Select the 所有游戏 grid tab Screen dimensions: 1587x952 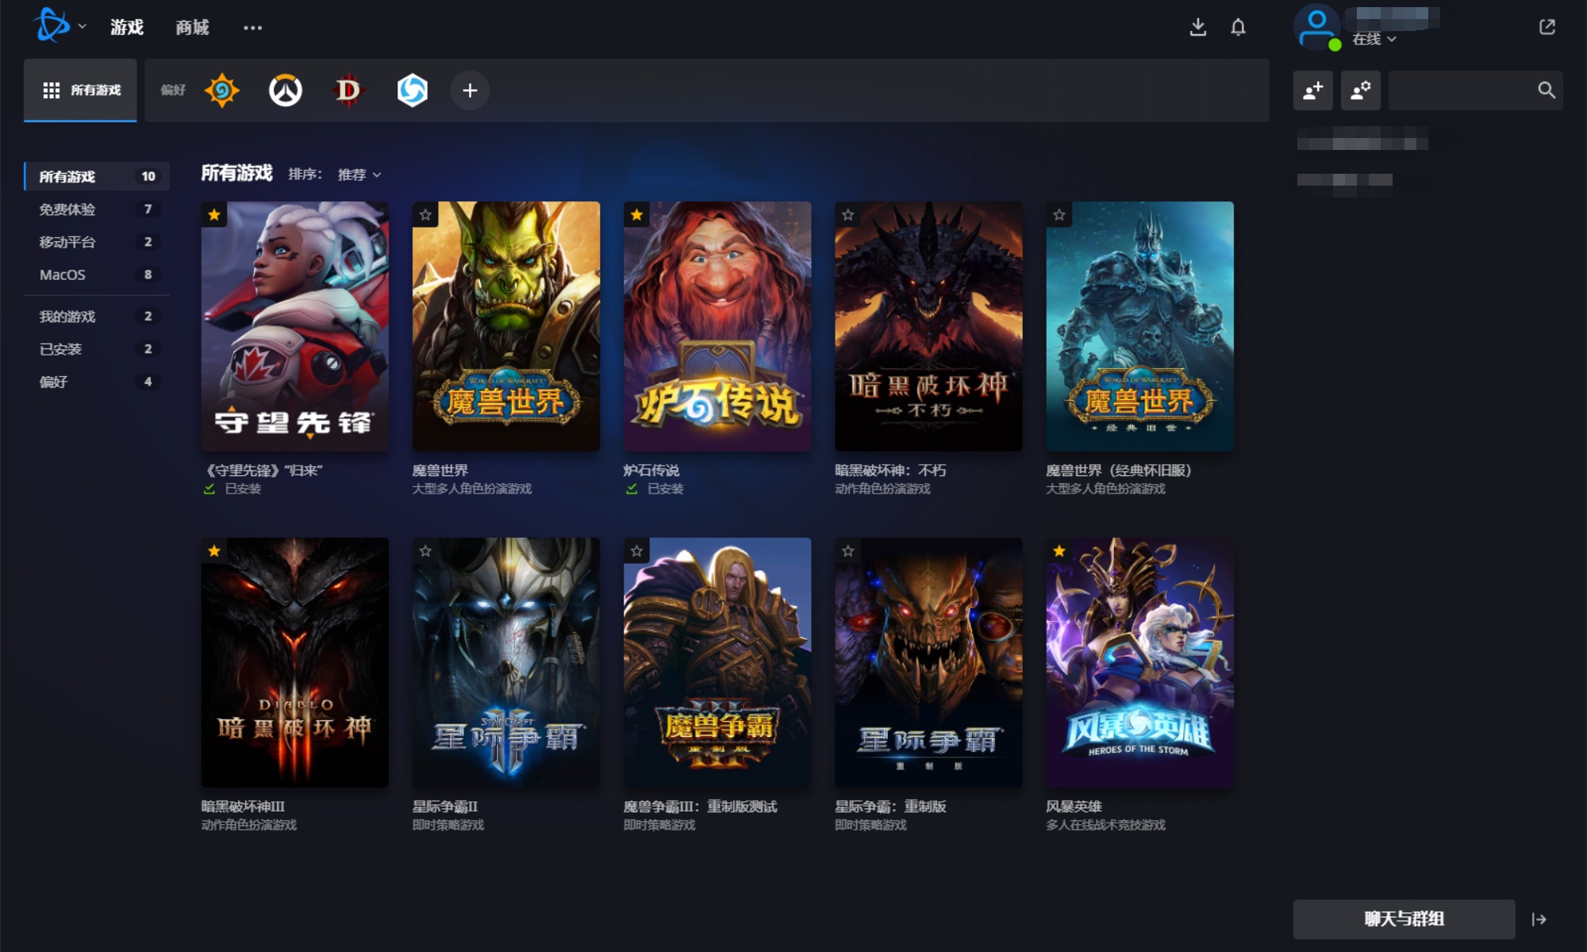click(x=80, y=90)
